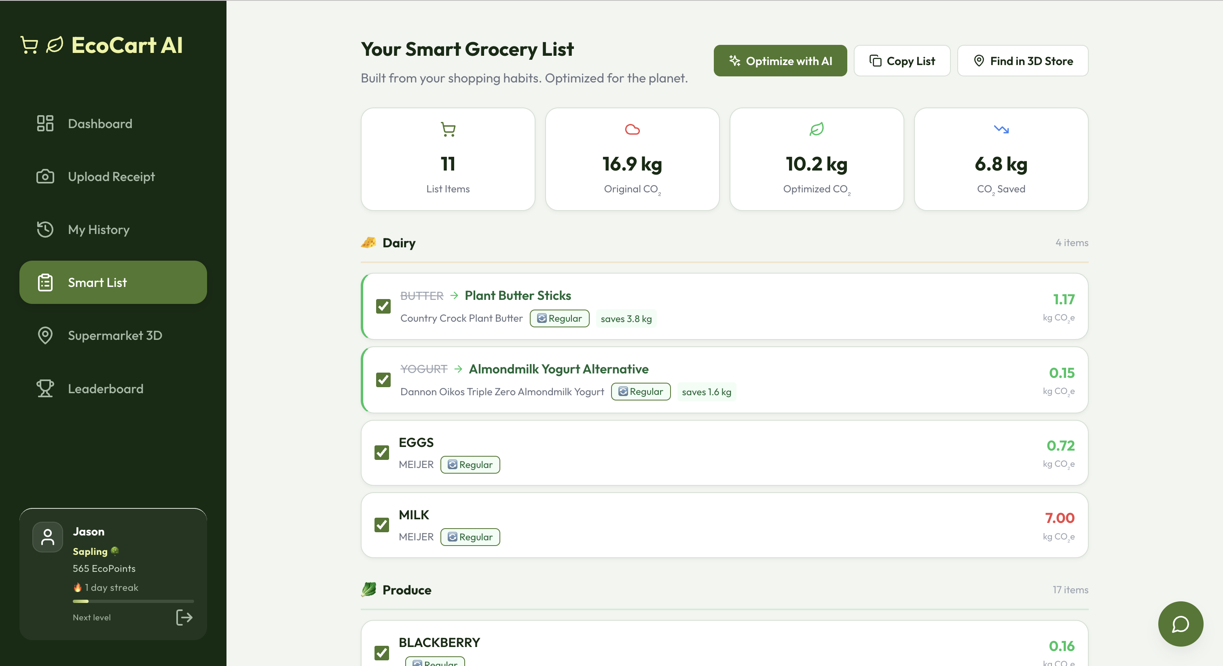Toggle the EGGS item checkbox
1223x666 pixels.
coord(382,453)
